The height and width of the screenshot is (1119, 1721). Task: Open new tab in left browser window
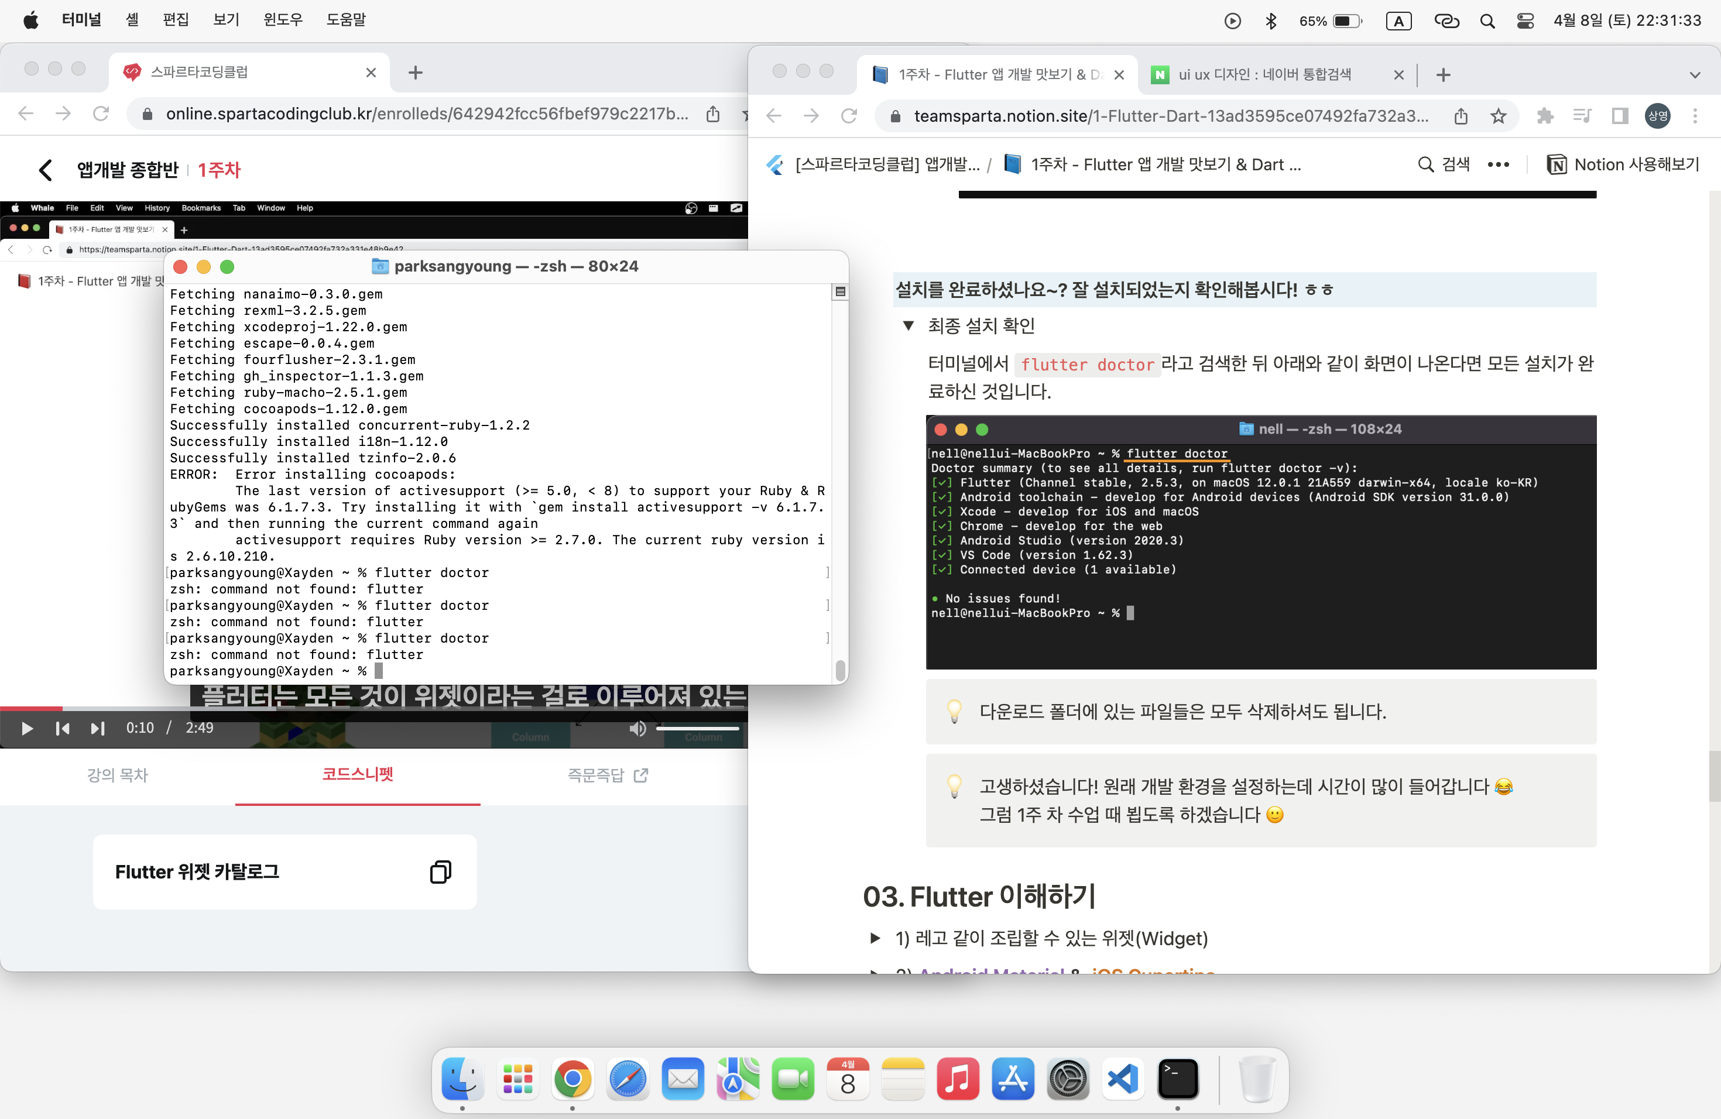click(x=415, y=73)
